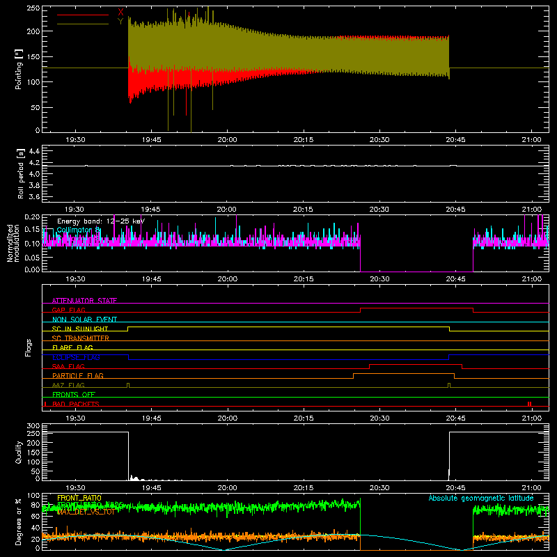Click the 0.05 tick on modulation axis
This screenshot has height=557, width=557.
[x=32, y=257]
